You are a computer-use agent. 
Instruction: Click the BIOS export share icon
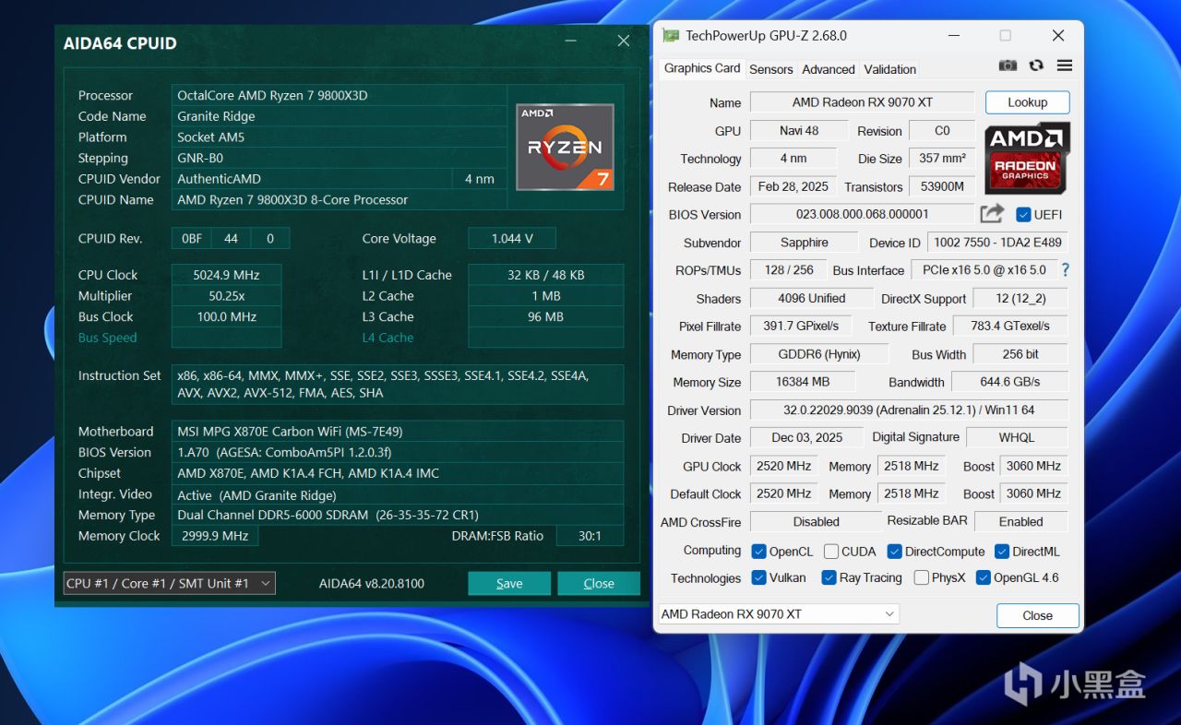[x=992, y=214]
